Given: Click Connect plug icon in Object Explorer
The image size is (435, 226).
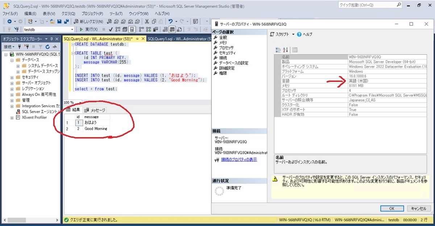Looking at the screenshot, I should 20,47.
